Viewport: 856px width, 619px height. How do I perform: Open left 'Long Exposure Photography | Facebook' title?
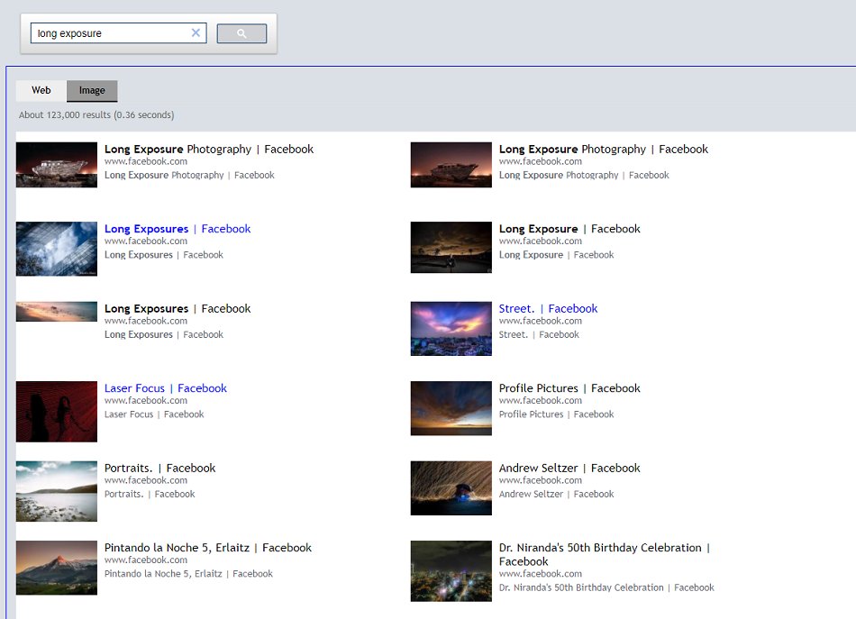(x=209, y=149)
